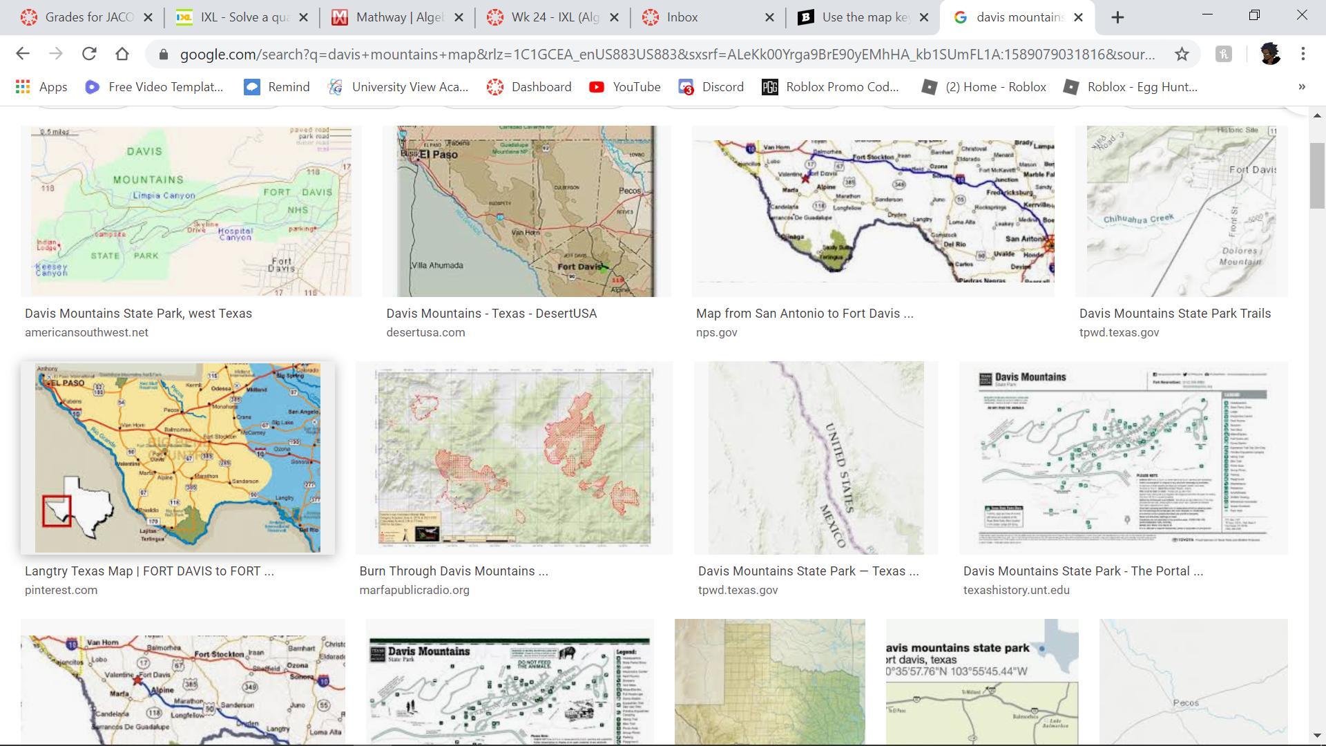Select the Langtry Texas Map thumbnail
The width and height of the screenshot is (1326, 746).
(177, 457)
